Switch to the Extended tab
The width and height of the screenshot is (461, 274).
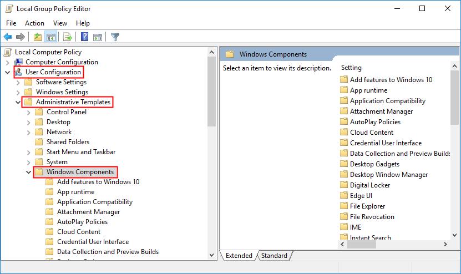click(x=239, y=256)
